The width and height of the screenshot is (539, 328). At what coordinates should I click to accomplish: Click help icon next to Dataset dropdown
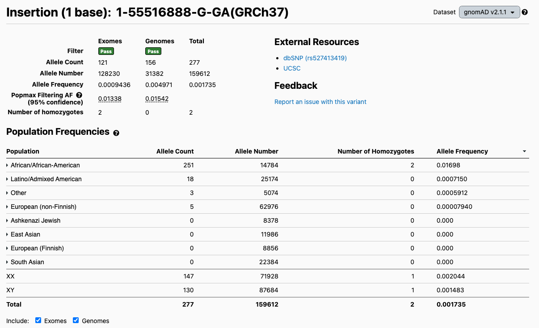click(525, 12)
